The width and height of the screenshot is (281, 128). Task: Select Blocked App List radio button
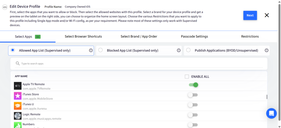pyautogui.click(x=100, y=50)
